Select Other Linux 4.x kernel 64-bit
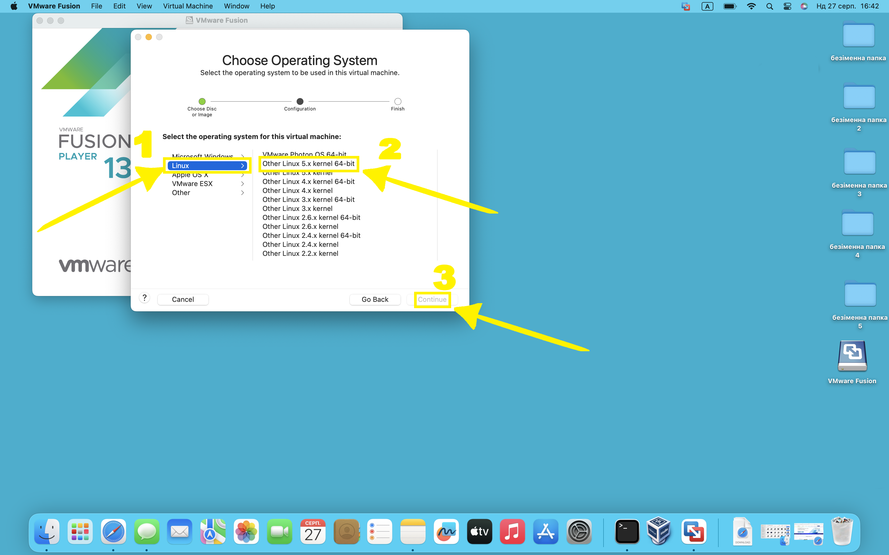 tap(309, 182)
